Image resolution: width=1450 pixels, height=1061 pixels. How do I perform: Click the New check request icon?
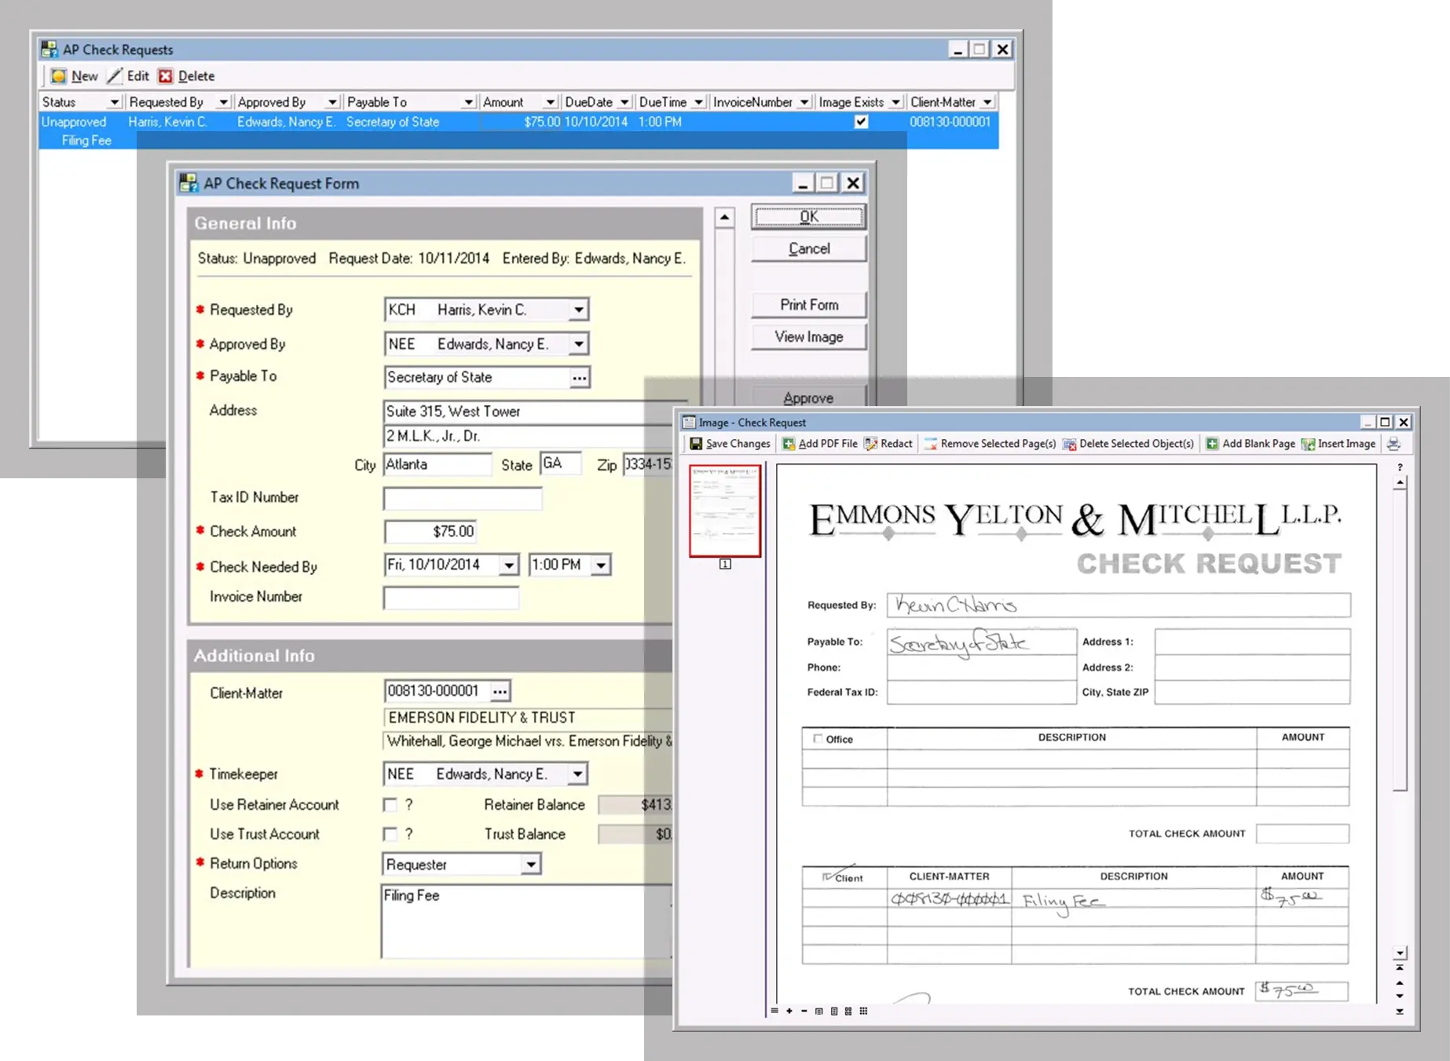click(x=59, y=76)
